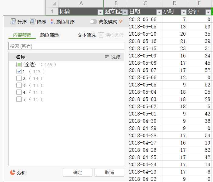Click the orange V membership icon
Viewport: 213px width, 182px height.
click(121, 21)
